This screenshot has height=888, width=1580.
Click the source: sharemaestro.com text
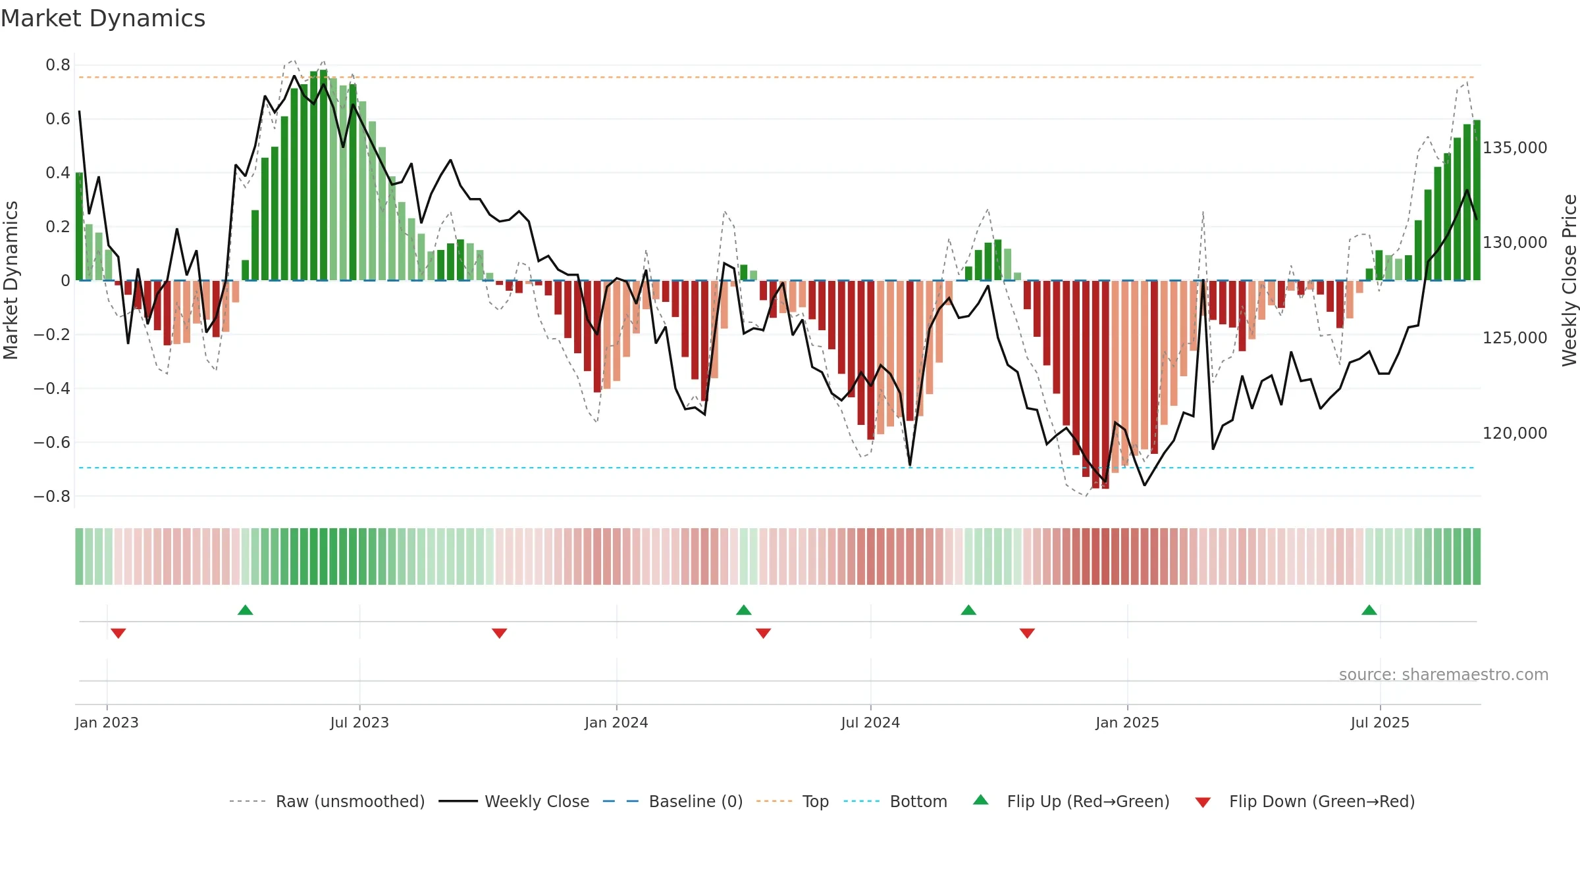click(x=1444, y=675)
